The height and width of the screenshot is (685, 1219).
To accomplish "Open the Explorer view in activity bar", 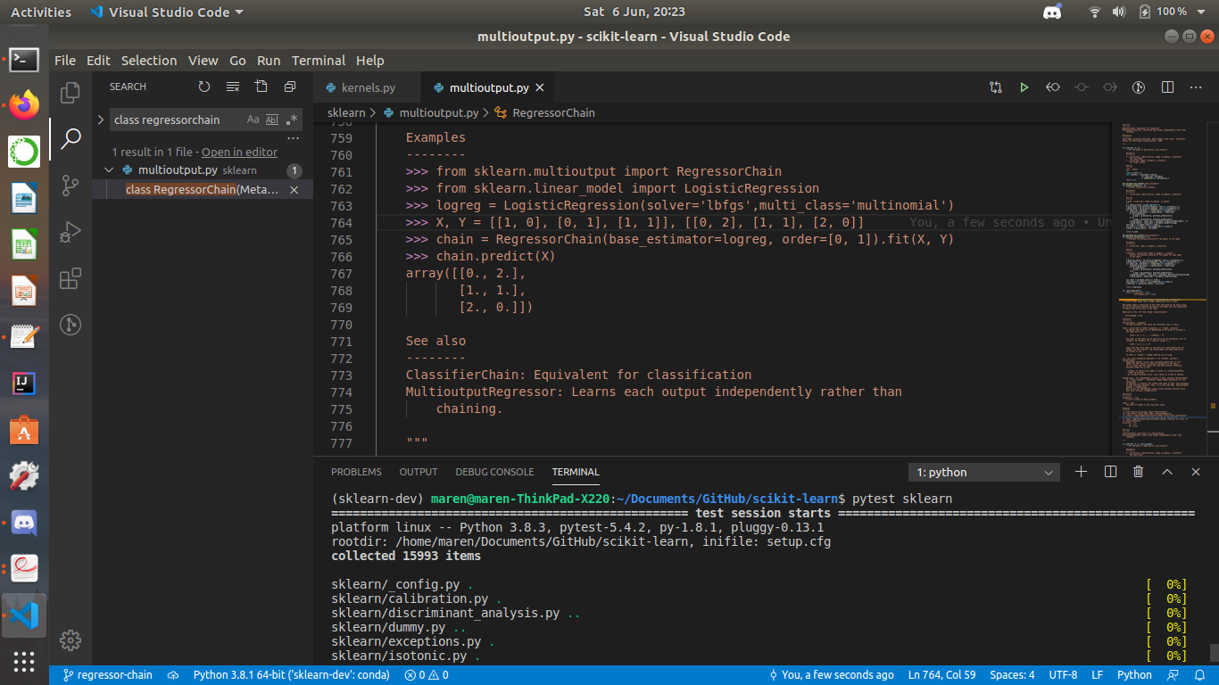I will coord(70,93).
